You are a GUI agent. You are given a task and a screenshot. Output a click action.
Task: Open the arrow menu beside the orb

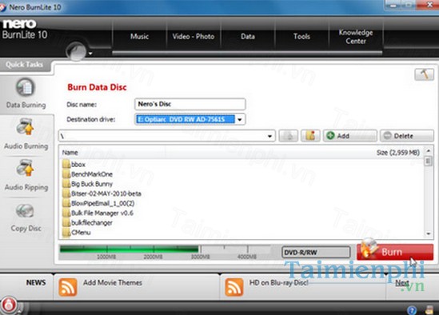coord(90,54)
